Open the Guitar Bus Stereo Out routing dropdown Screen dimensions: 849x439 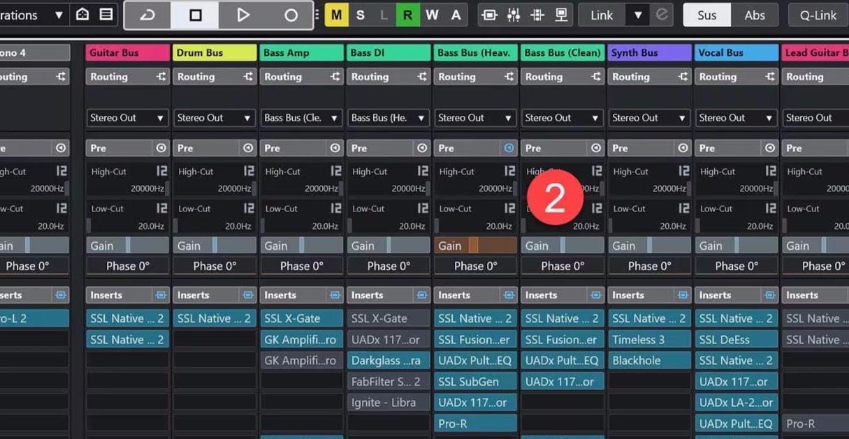(x=127, y=118)
